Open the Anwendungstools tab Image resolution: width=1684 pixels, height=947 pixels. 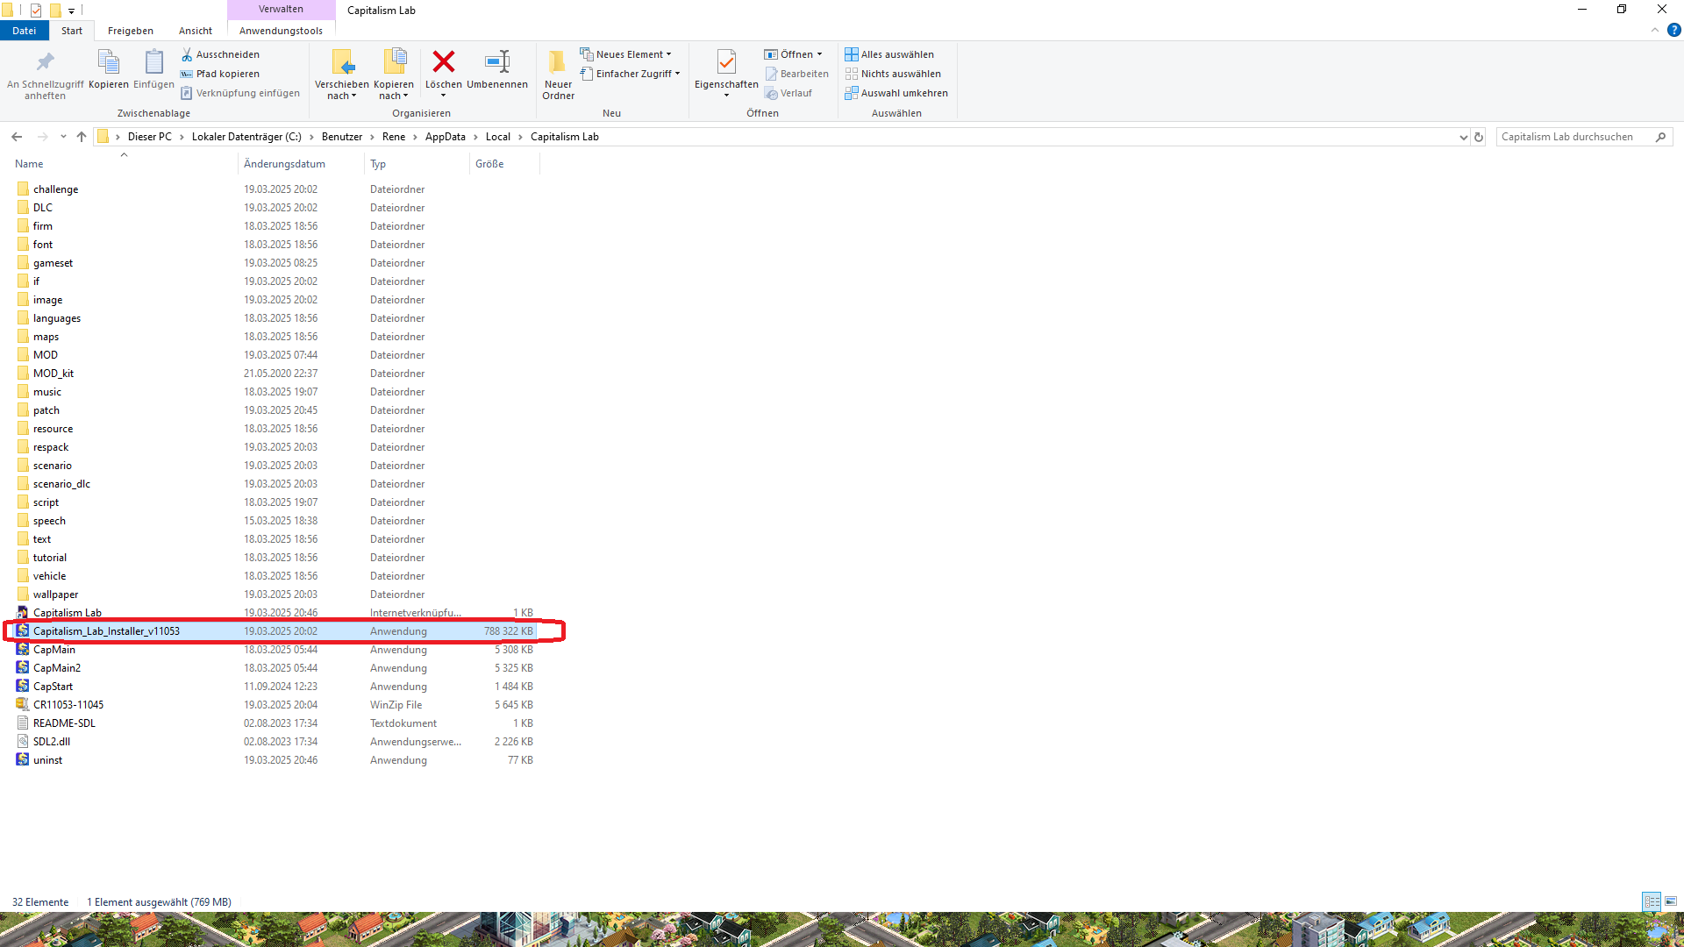click(x=281, y=31)
